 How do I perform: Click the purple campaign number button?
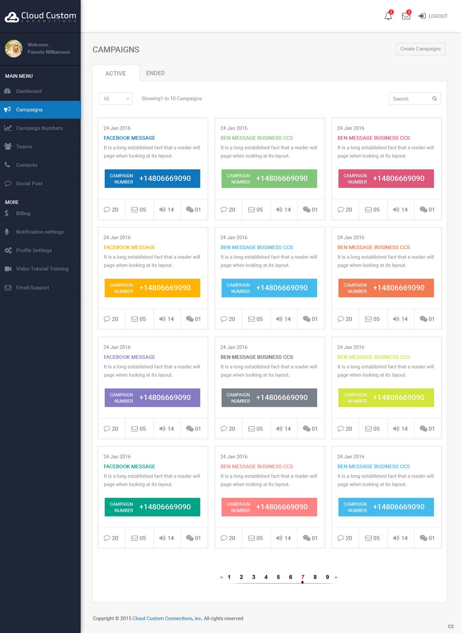(152, 398)
